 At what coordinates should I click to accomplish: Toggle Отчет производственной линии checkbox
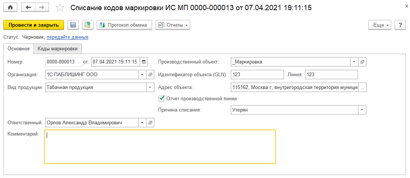click(162, 98)
